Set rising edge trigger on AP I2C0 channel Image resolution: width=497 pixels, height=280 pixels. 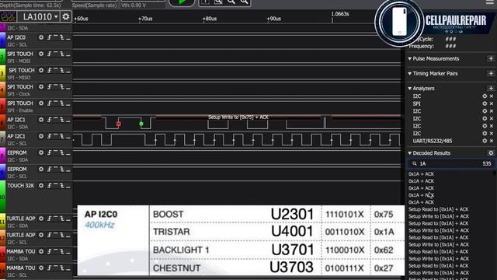(49, 37)
